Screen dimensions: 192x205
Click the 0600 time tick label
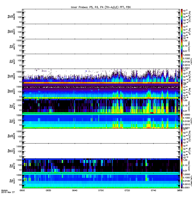pyautogui.click(x=22, y=190)
